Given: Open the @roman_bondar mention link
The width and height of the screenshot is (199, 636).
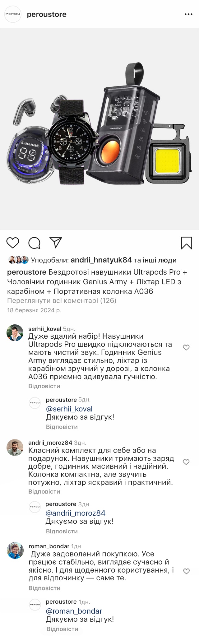Looking at the screenshot, I should coord(74,611).
